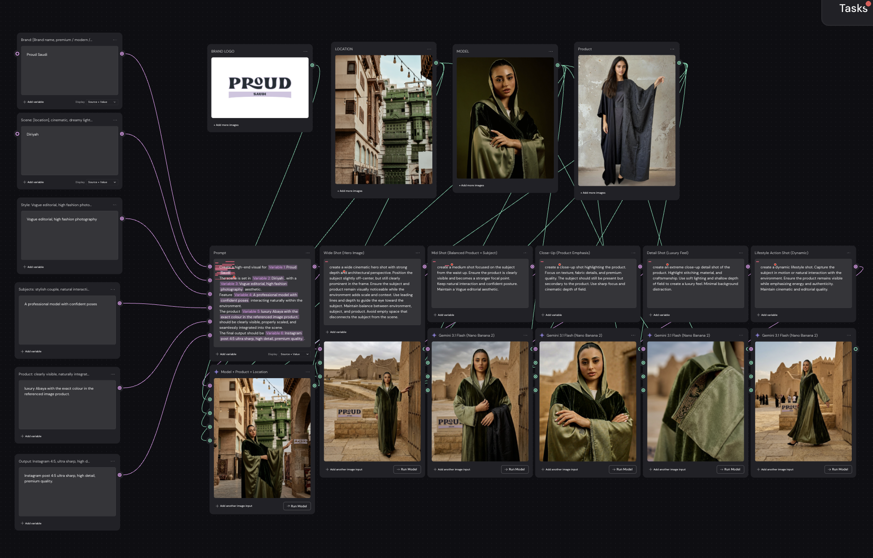873x558 pixels.
Task: Open the BRAND LOGO node options menu
Action: (x=305, y=51)
